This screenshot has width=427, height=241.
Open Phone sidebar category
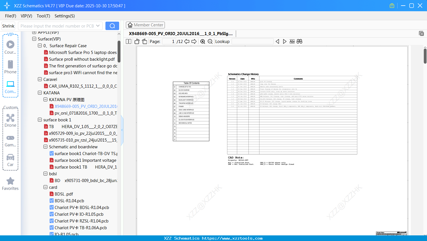pos(10,67)
